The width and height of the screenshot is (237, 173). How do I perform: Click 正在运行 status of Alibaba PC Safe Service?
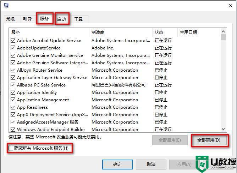[x=163, y=85]
